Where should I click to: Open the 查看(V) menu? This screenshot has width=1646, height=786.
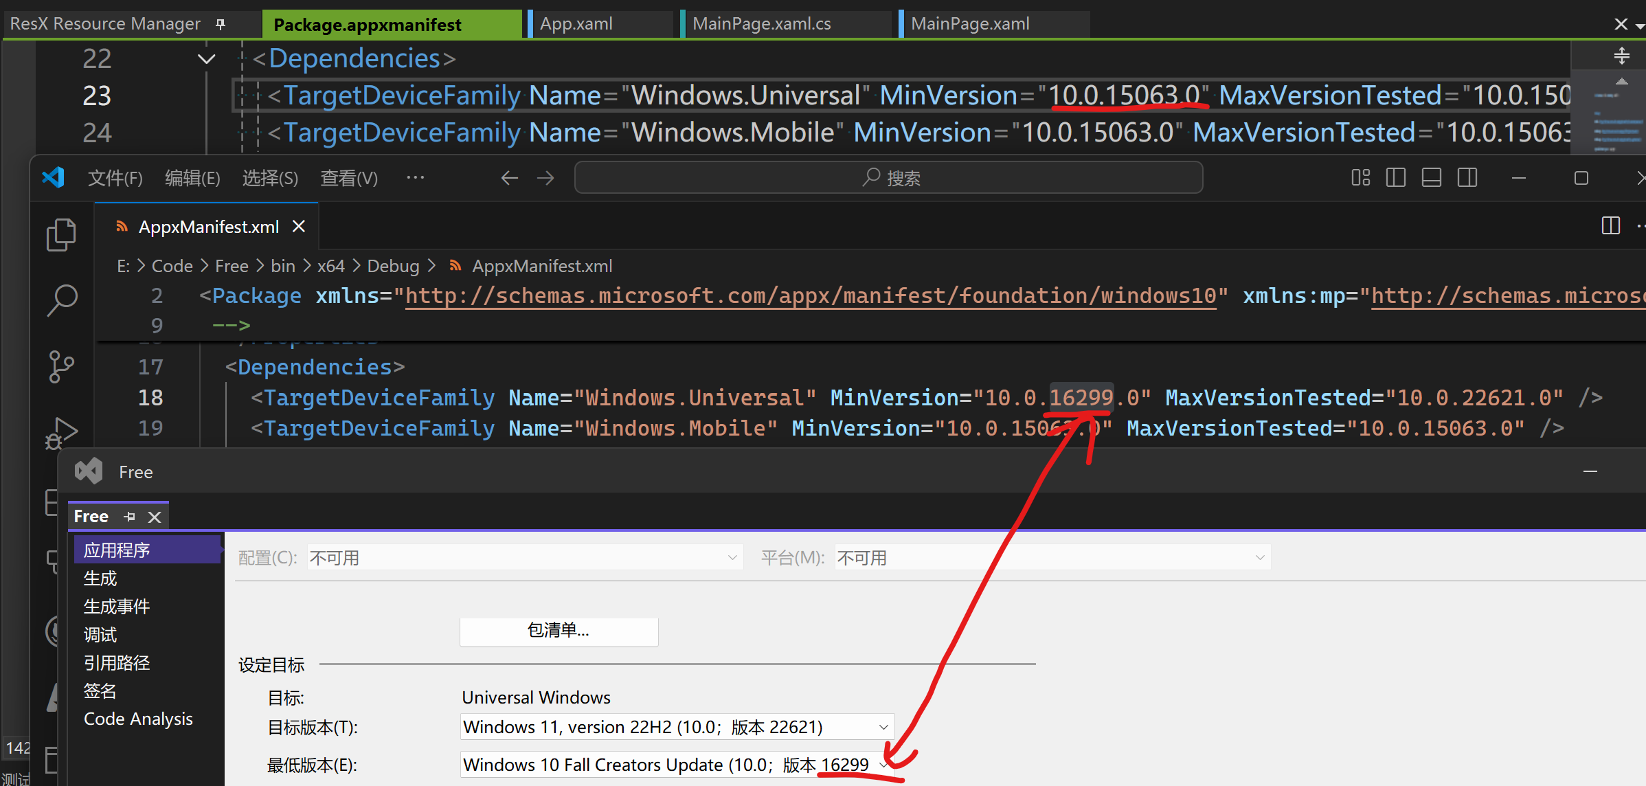349,177
